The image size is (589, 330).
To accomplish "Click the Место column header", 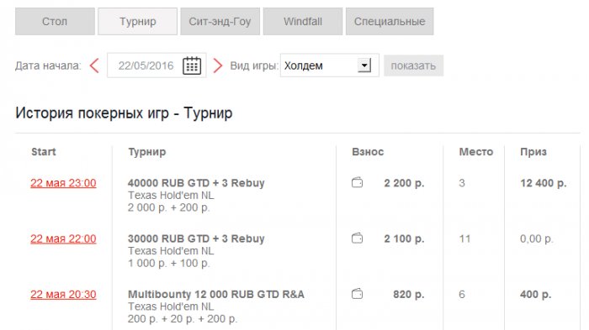I will [476, 152].
